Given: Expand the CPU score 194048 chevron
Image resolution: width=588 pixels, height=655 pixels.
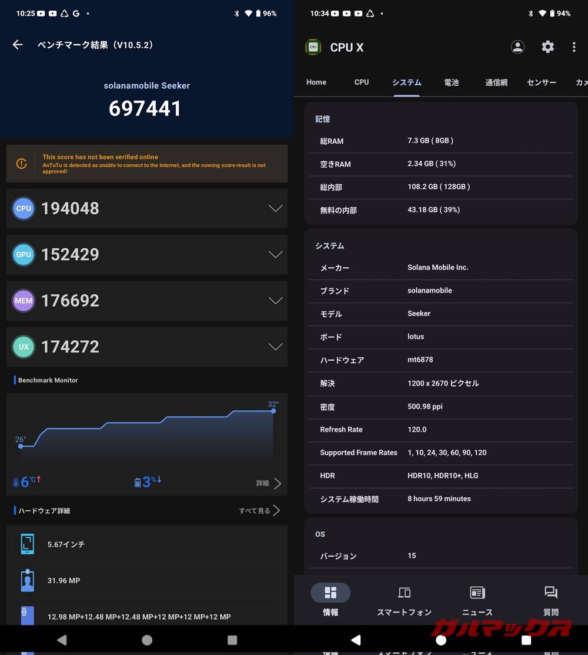Looking at the screenshot, I should [x=275, y=208].
